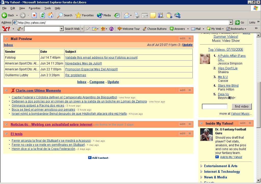
Task: Click the Yahoo toolbar search input box
Action: [x=42, y=29]
